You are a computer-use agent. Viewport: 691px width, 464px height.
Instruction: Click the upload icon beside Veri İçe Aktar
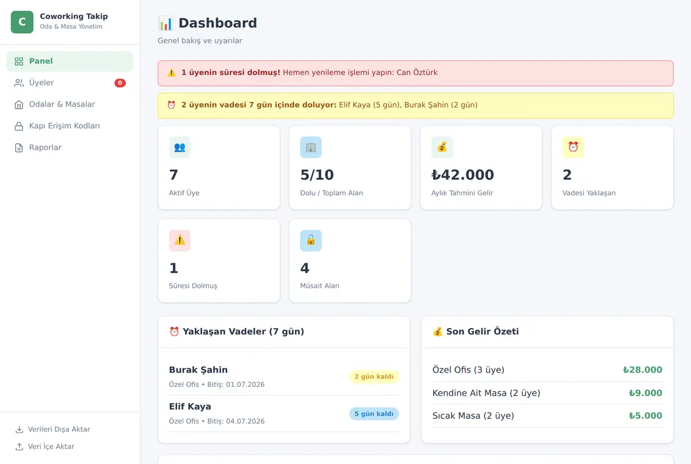20,447
